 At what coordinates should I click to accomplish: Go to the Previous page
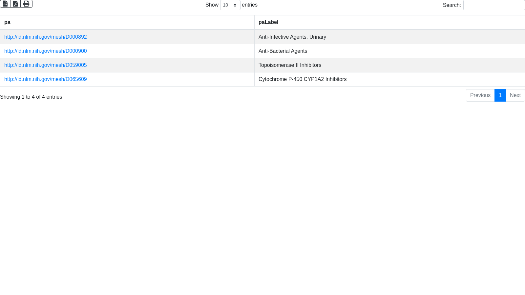480,95
